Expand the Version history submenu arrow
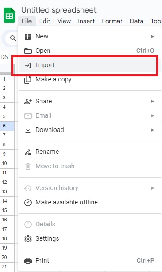Image resolution: width=162 pixels, height=272 pixels. pyautogui.click(x=153, y=188)
